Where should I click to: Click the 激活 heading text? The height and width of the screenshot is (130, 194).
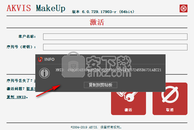pos(97,22)
